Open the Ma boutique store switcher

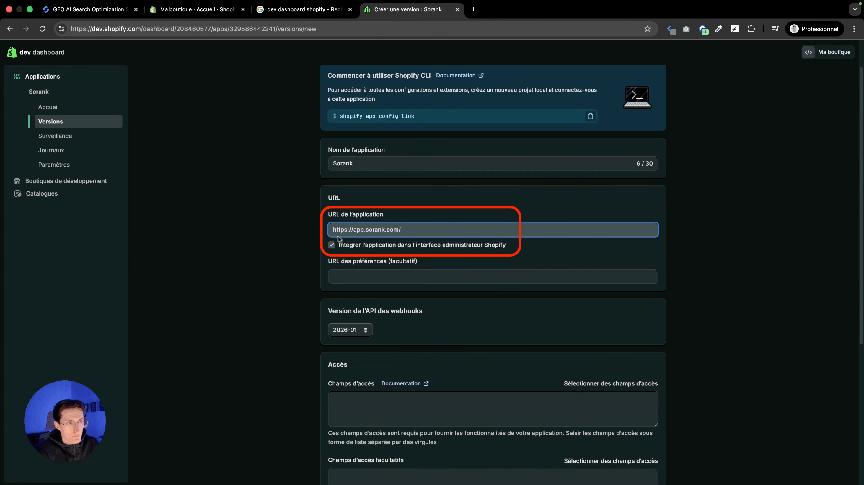pyautogui.click(x=828, y=52)
